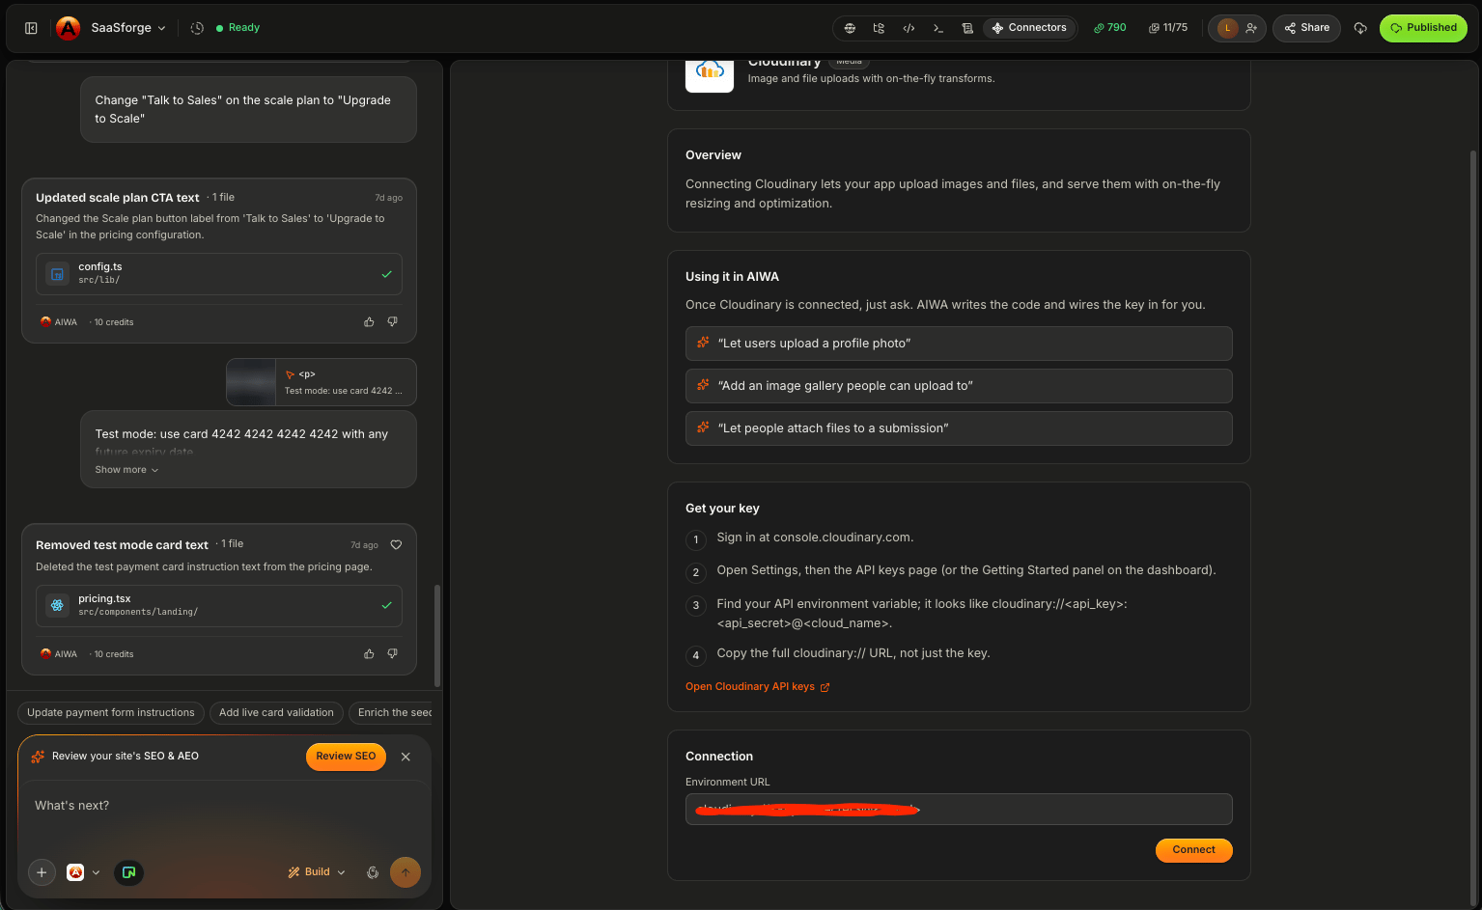Image resolution: width=1482 pixels, height=910 pixels.
Task: Open the code view icon
Action: click(909, 28)
